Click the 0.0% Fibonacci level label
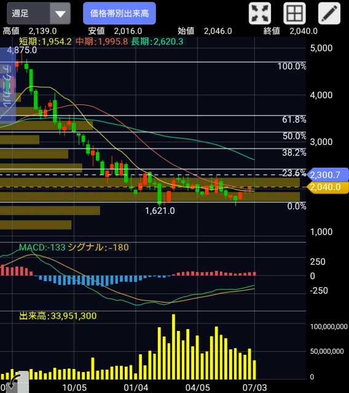The height and width of the screenshot is (393, 349). 297,206
